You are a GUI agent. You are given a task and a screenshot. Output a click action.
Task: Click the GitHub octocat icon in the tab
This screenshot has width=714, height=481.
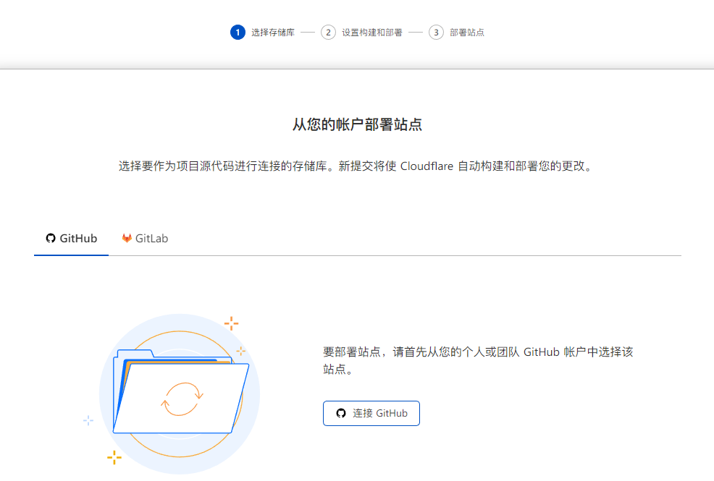coord(50,239)
